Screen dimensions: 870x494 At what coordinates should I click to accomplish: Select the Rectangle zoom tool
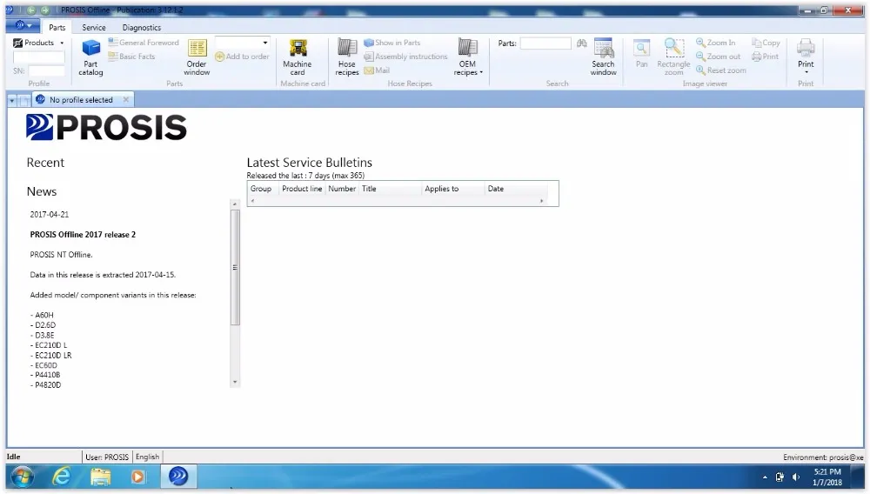tap(673, 57)
